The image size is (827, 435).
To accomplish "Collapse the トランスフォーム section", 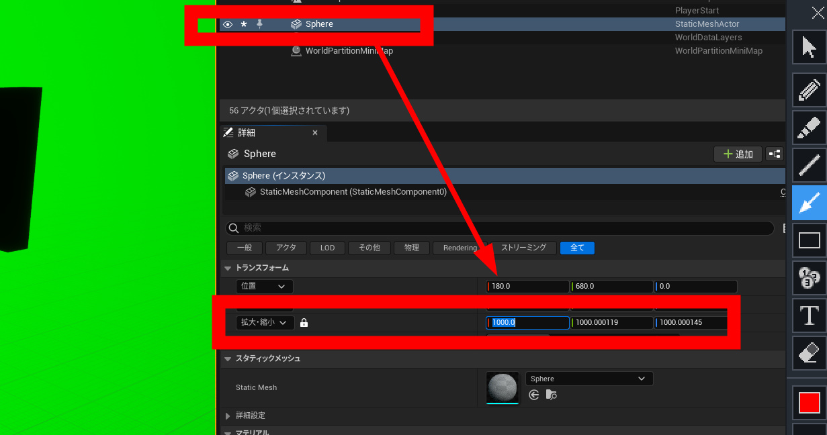I will (x=227, y=268).
